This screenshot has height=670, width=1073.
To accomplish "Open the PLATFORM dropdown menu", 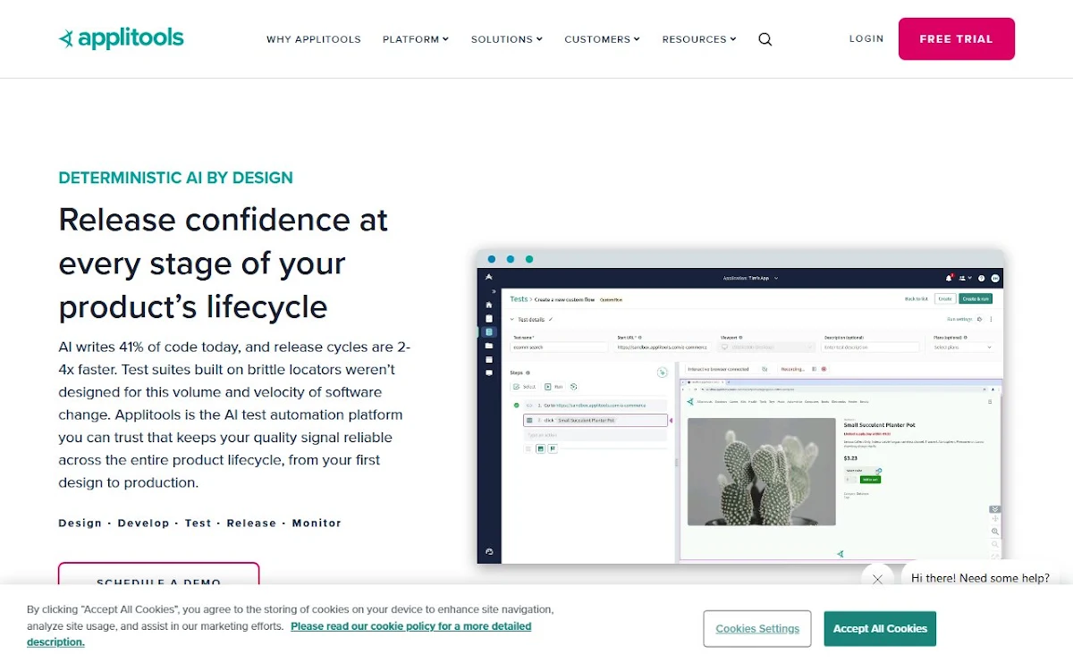I will (x=416, y=39).
